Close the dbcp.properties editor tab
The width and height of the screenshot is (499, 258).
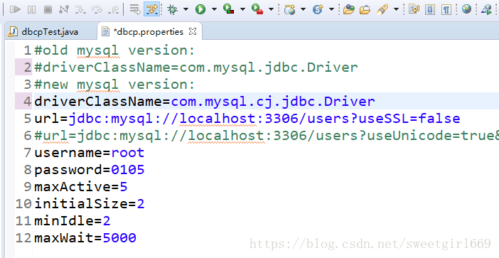pyautogui.click(x=193, y=31)
